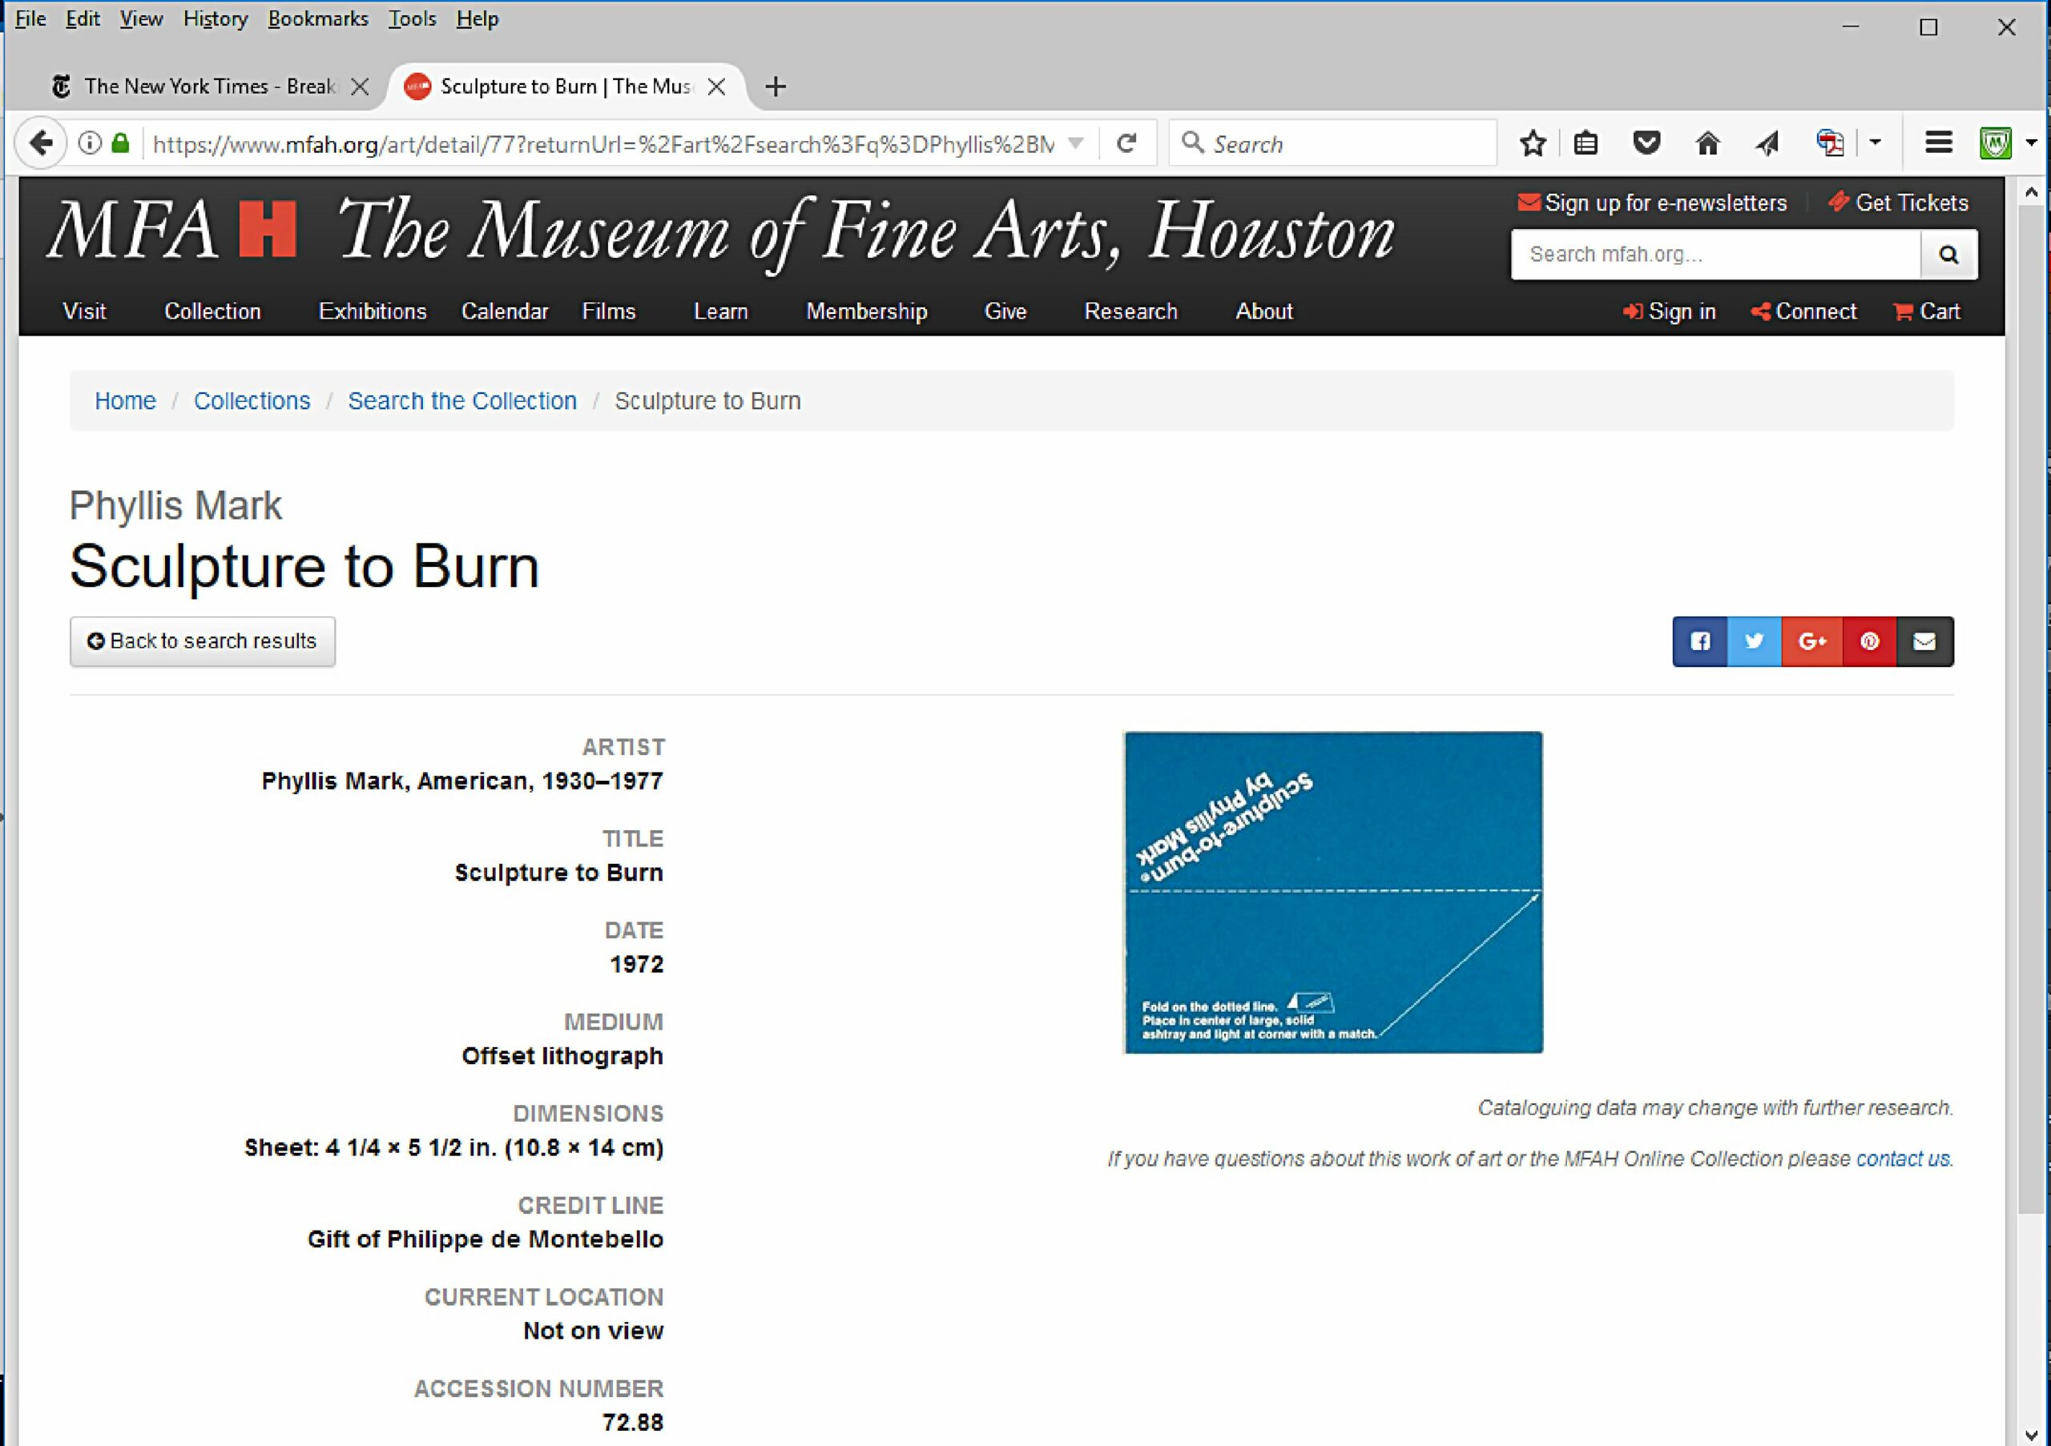2051x1446 pixels.
Task: Open dropdown beside the green shield icon
Action: click(x=2030, y=143)
